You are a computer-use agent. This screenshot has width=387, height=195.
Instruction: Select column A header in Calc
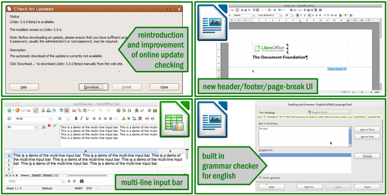point(86,151)
